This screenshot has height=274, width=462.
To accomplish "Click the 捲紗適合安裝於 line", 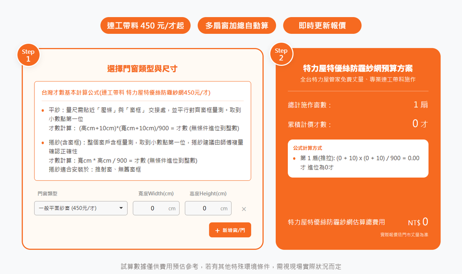I will [95, 169].
